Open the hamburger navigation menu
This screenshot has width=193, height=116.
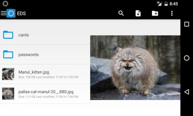point(3,13)
